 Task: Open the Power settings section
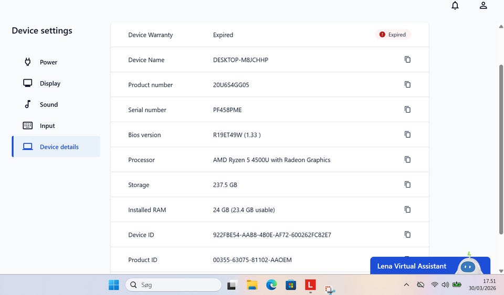(48, 62)
